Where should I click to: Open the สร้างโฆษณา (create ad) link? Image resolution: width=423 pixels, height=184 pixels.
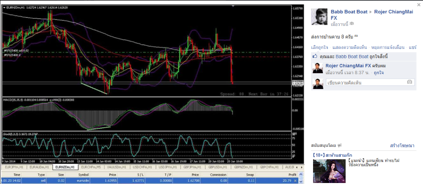pos(402,145)
